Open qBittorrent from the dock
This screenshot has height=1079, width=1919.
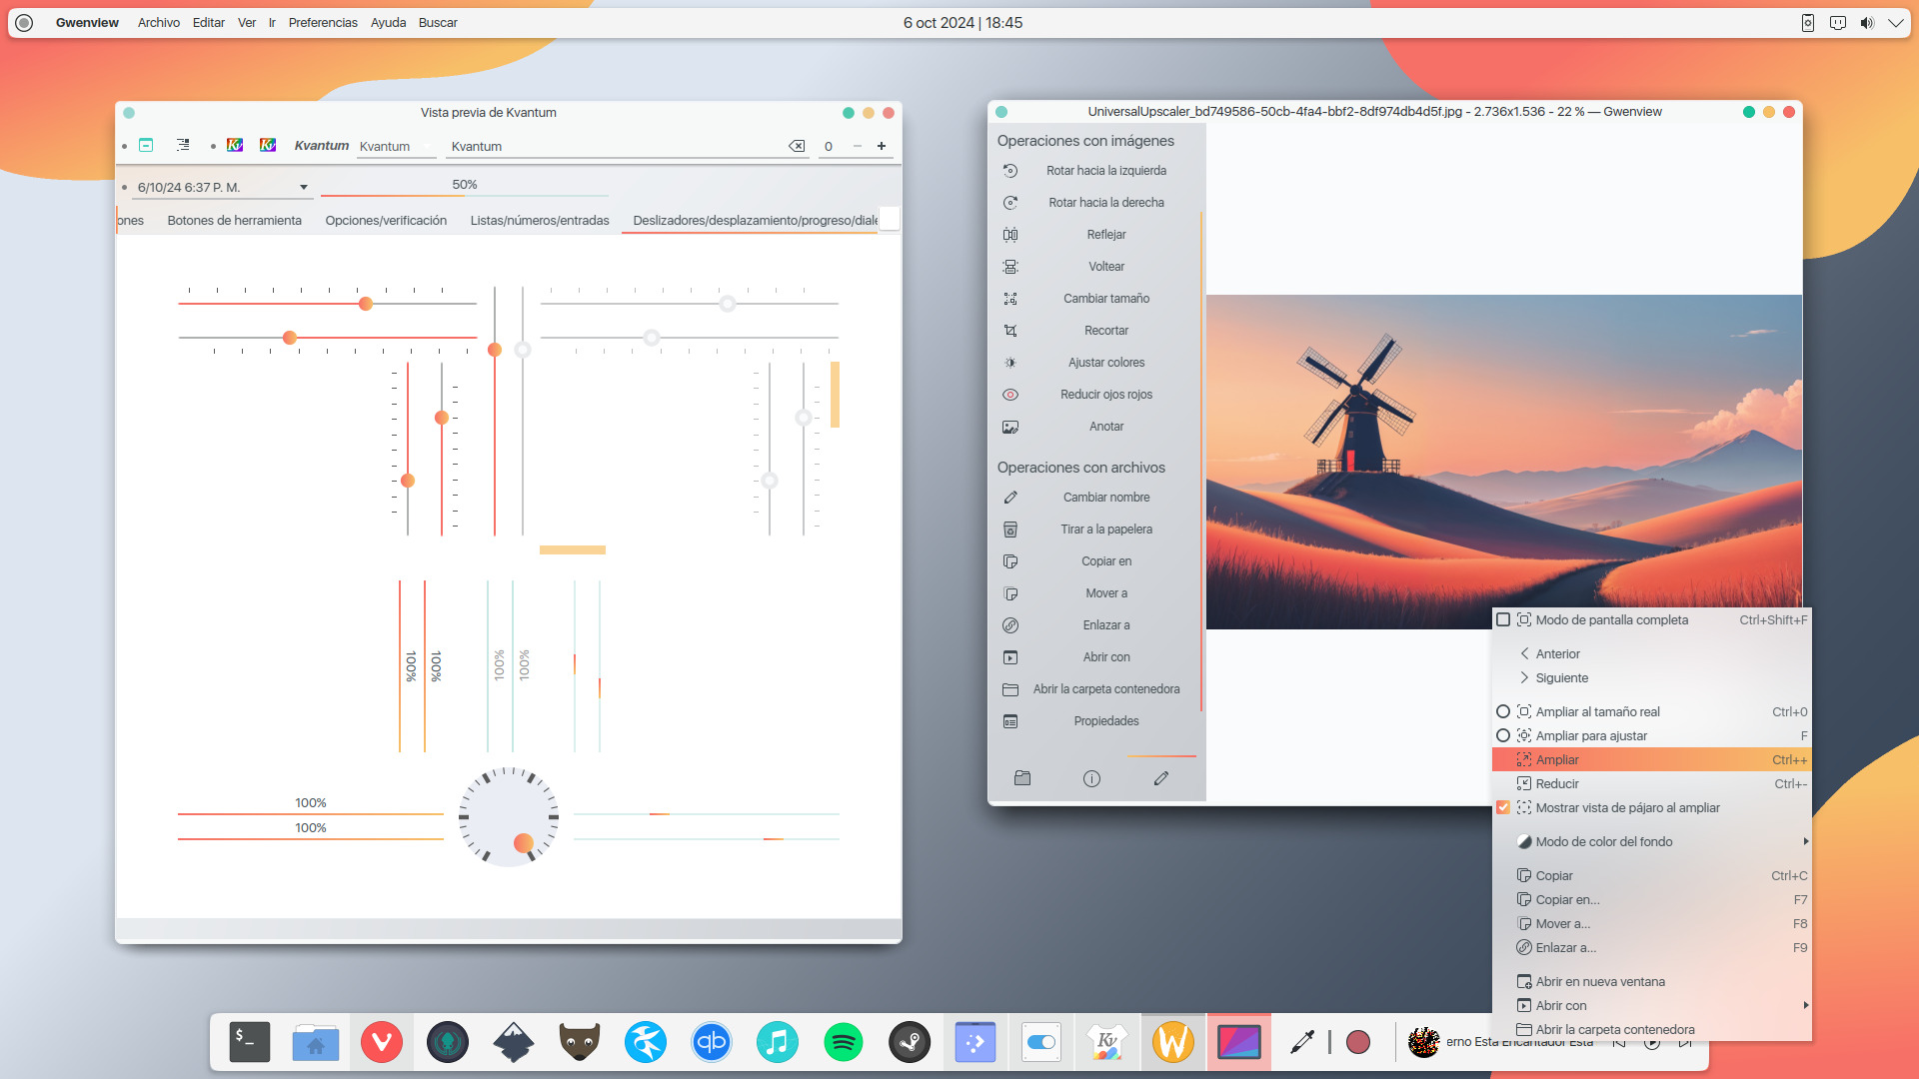pyautogui.click(x=712, y=1042)
